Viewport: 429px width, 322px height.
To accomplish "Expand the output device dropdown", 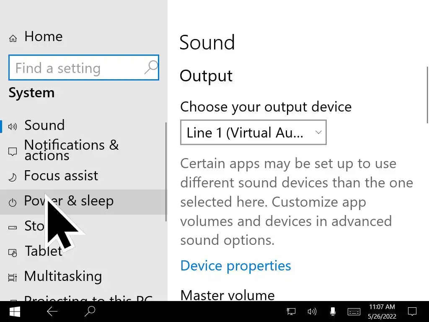I will pos(253,132).
